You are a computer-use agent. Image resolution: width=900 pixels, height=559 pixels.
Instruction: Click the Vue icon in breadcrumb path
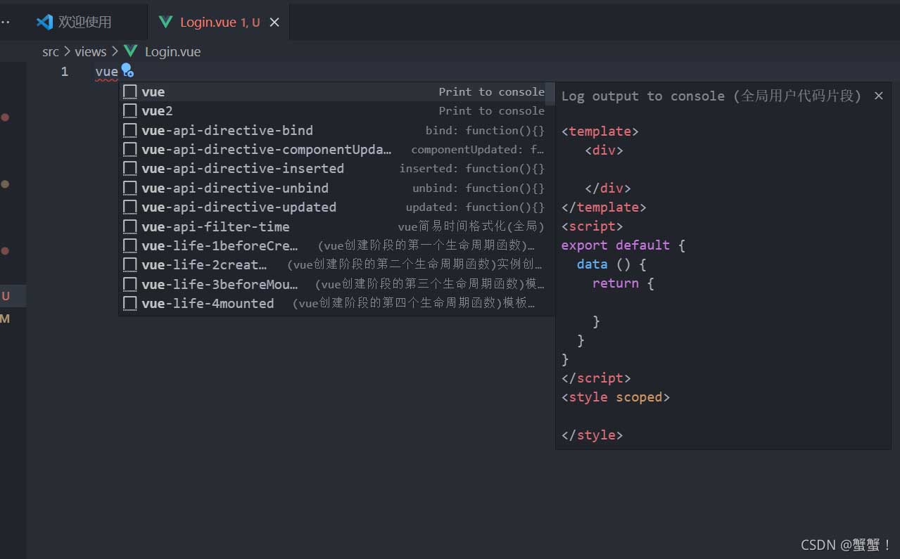pyautogui.click(x=130, y=51)
